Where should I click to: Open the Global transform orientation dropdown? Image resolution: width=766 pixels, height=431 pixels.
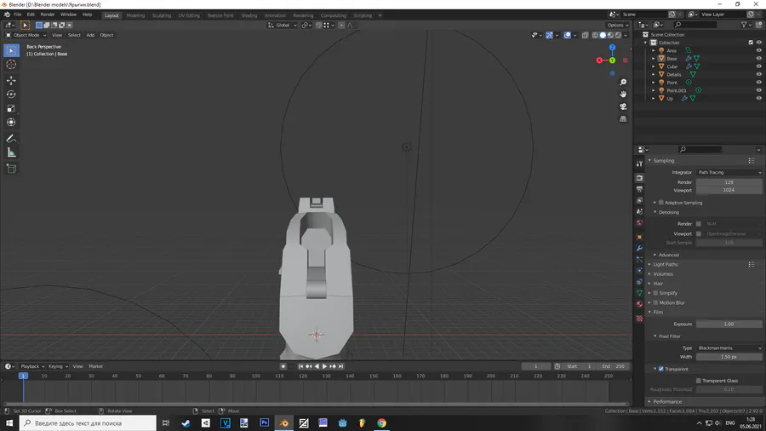coord(282,25)
